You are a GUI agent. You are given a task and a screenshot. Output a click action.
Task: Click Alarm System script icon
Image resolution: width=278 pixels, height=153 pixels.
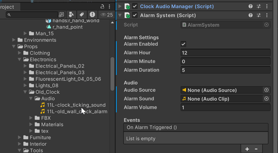pos(127,15)
